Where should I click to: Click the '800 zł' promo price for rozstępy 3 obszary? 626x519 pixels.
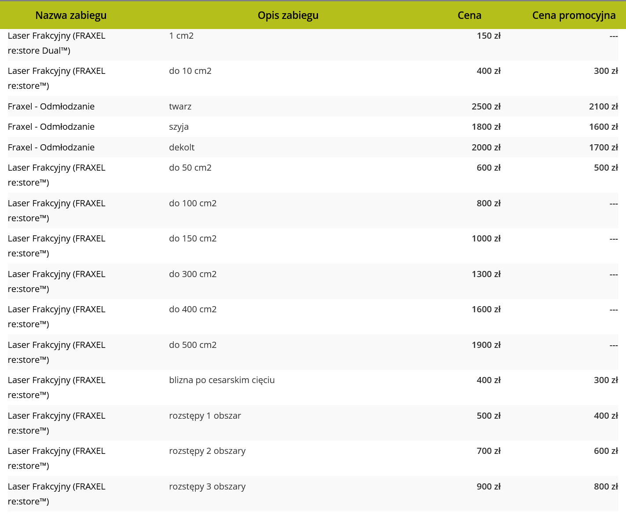pyautogui.click(x=606, y=486)
